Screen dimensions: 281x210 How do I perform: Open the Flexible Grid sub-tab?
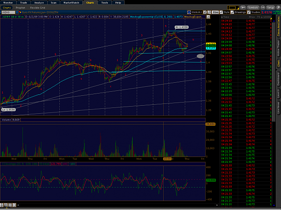click(37, 8)
